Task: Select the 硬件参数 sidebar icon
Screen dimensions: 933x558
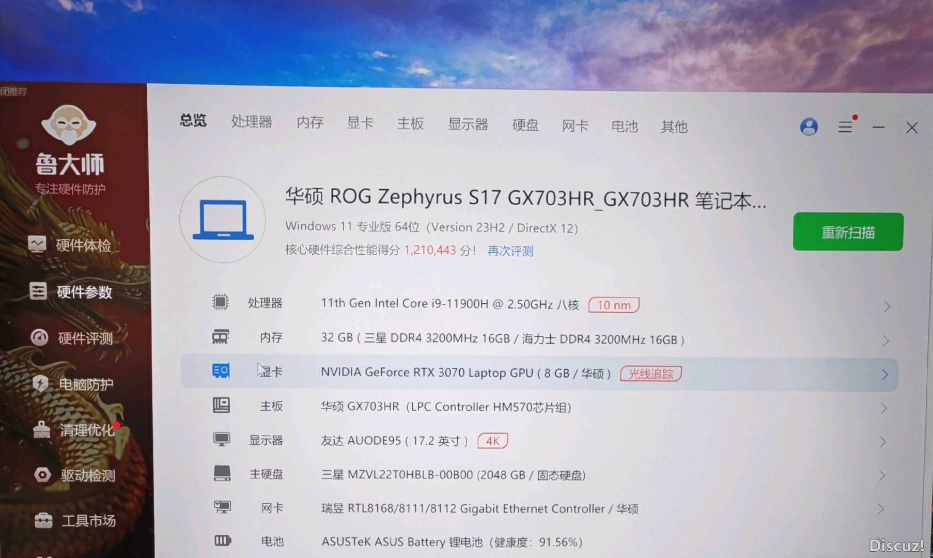Action: point(38,291)
